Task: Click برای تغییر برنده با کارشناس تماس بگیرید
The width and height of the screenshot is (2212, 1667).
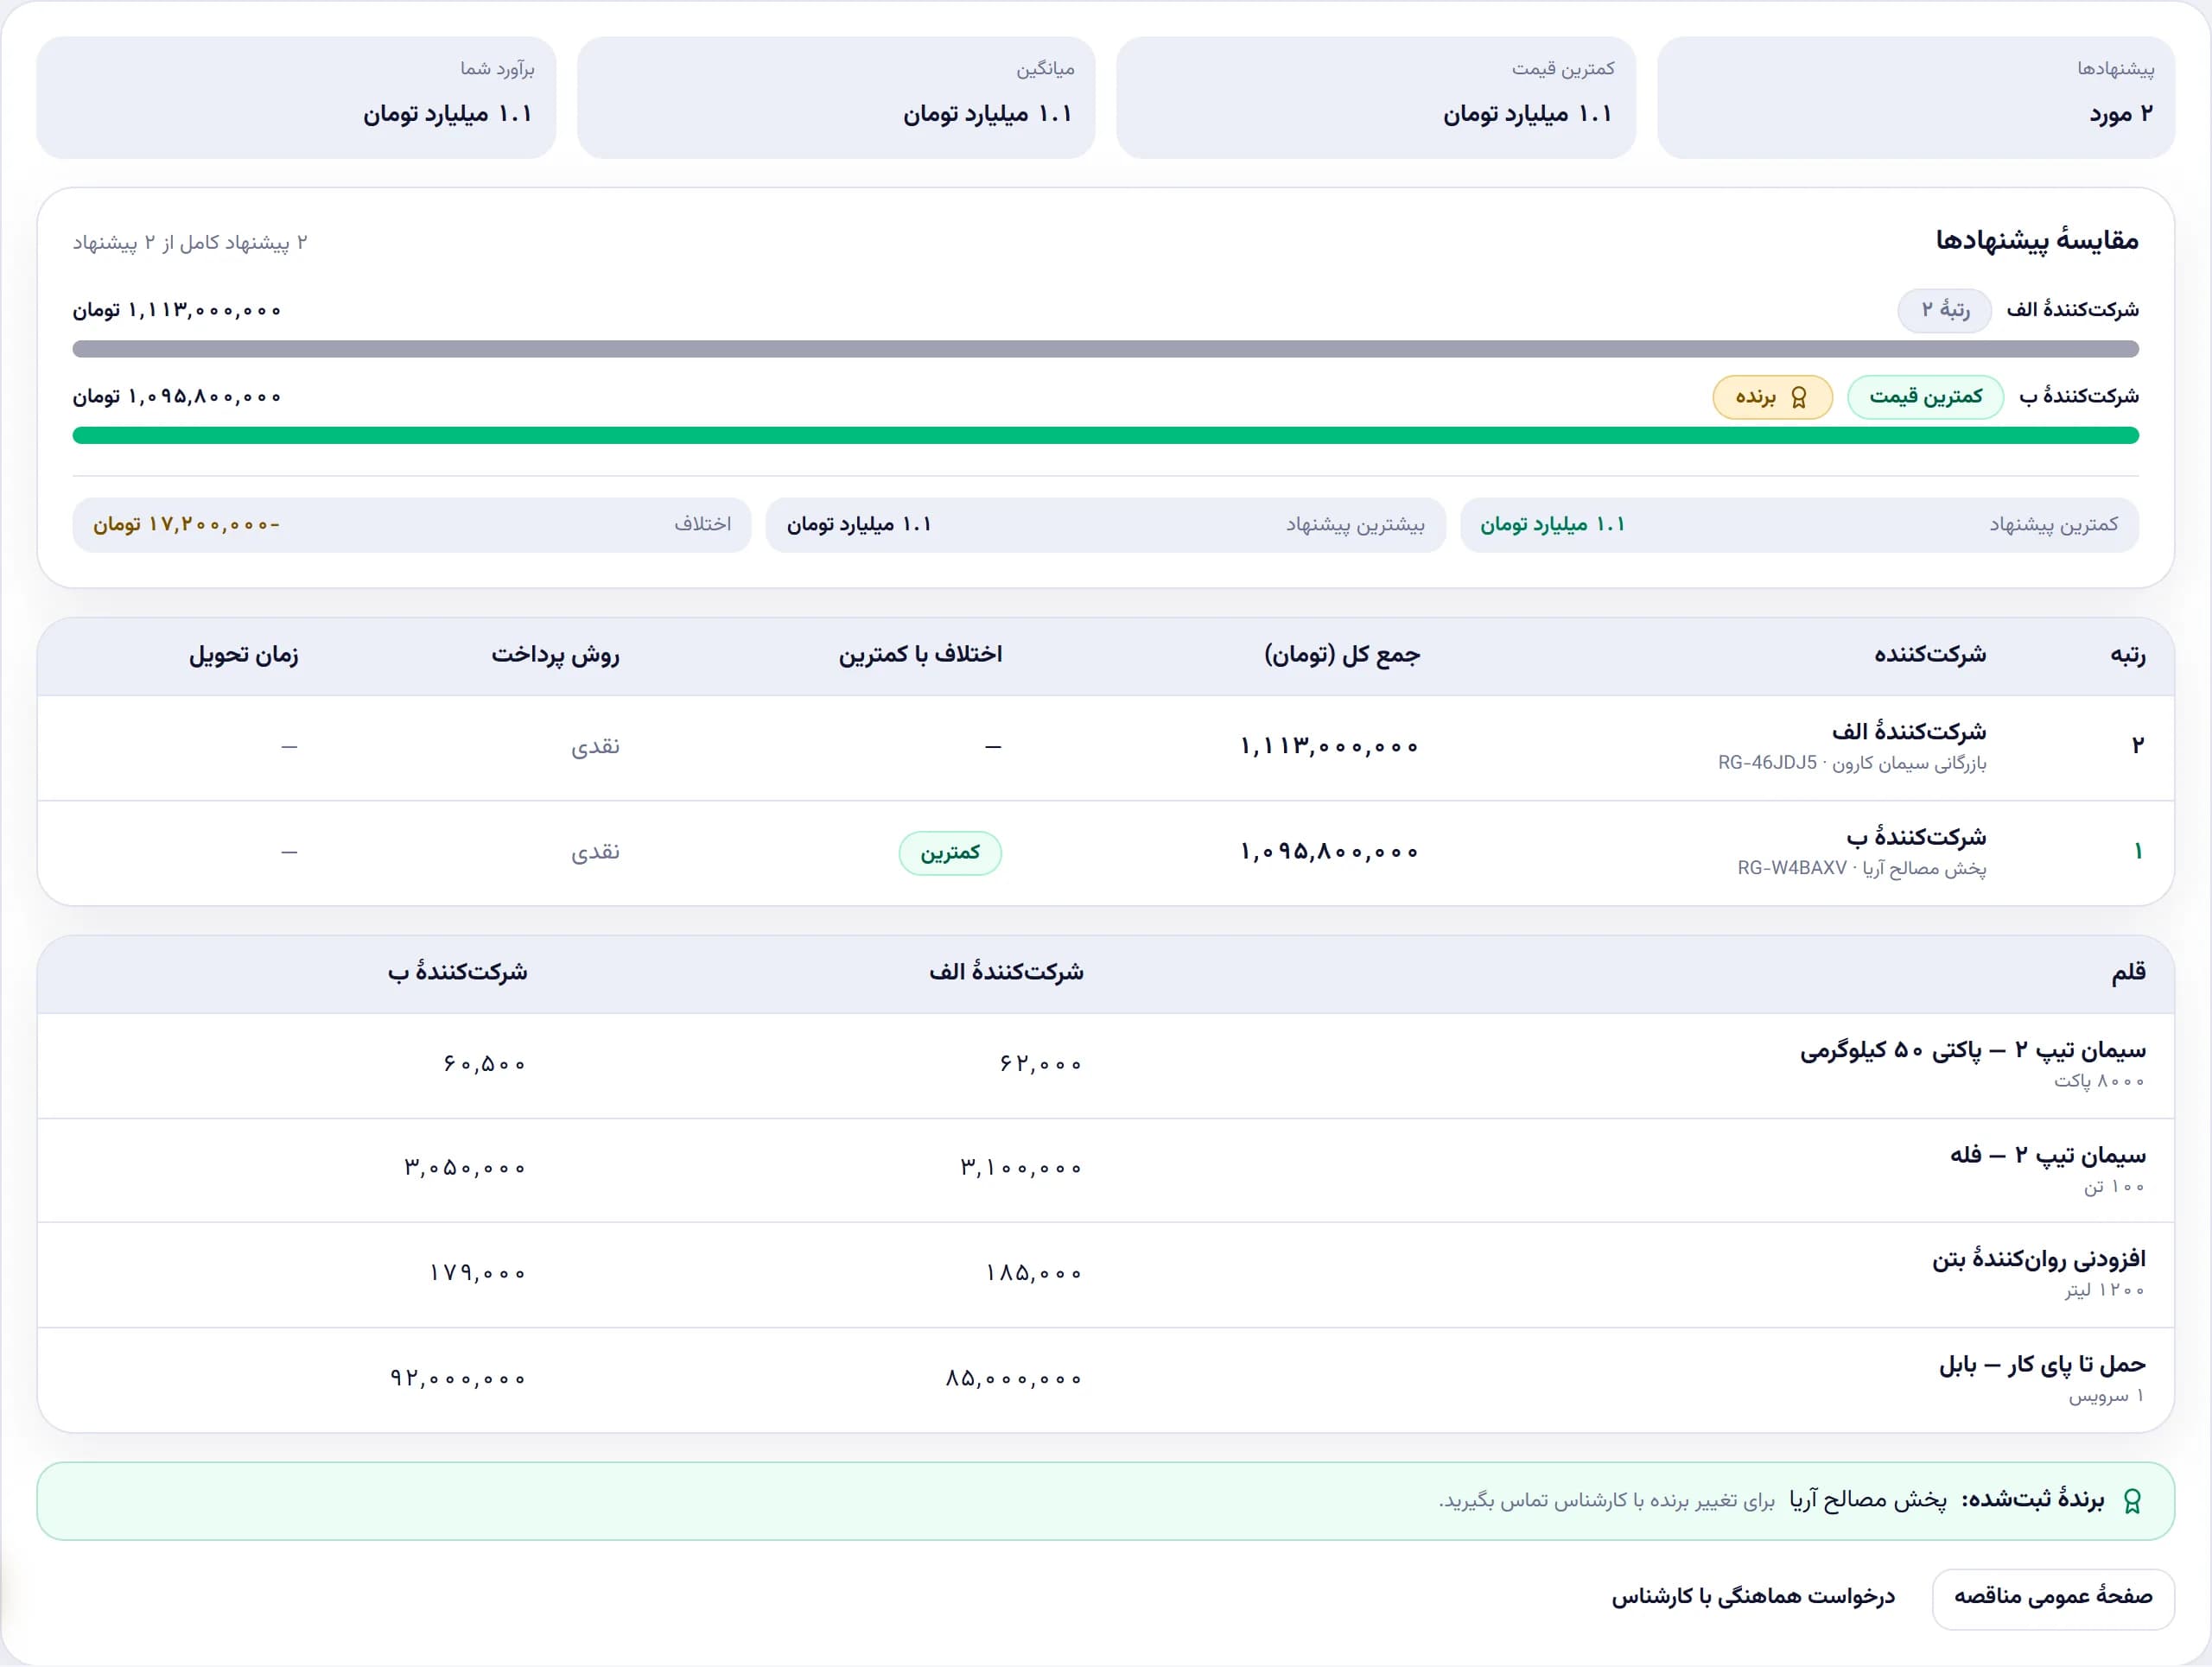Action: (x=1607, y=1501)
